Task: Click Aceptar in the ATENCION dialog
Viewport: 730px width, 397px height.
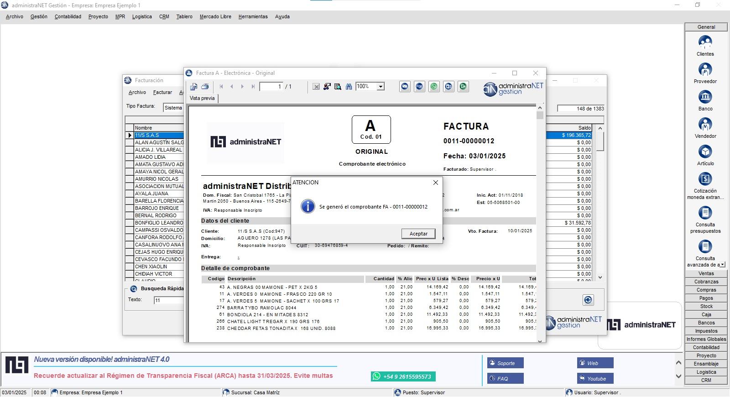Action: pos(418,234)
